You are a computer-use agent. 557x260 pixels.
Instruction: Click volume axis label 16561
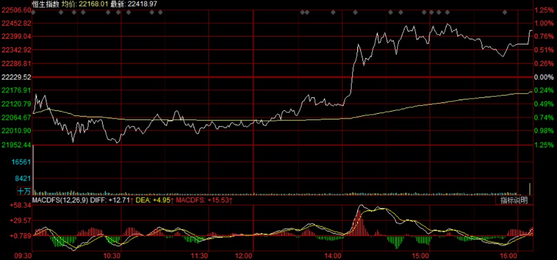pyautogui.click(x=22, y=162)
